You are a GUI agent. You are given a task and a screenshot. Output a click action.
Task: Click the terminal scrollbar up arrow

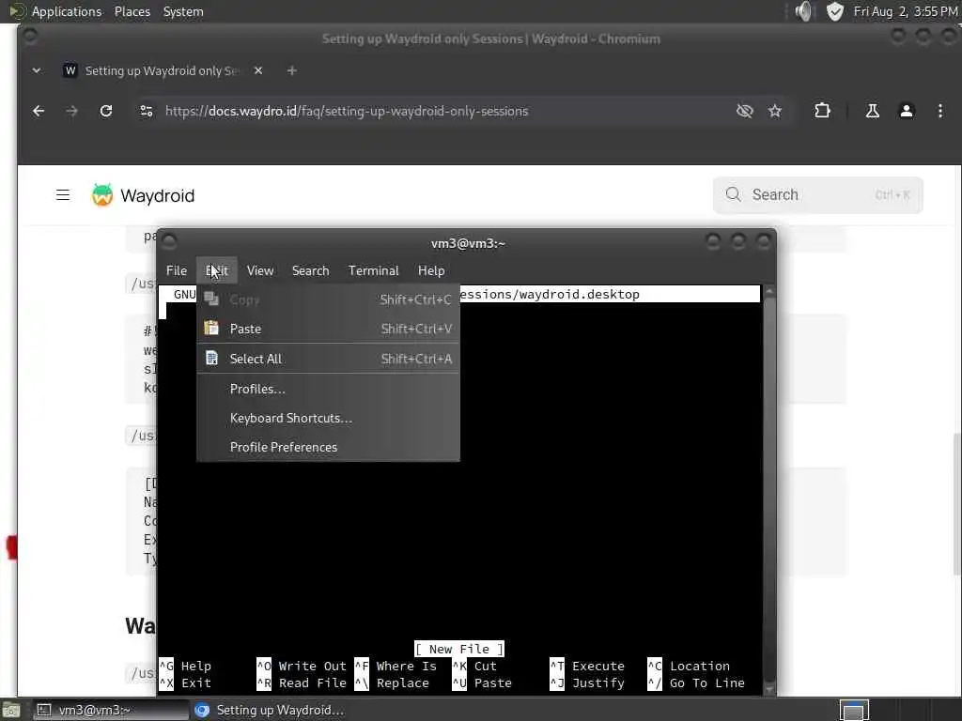[769, 291]
